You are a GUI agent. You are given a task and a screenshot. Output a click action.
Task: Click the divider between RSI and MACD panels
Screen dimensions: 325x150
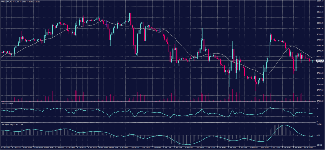pyautogui.click(x=159, y=123)
